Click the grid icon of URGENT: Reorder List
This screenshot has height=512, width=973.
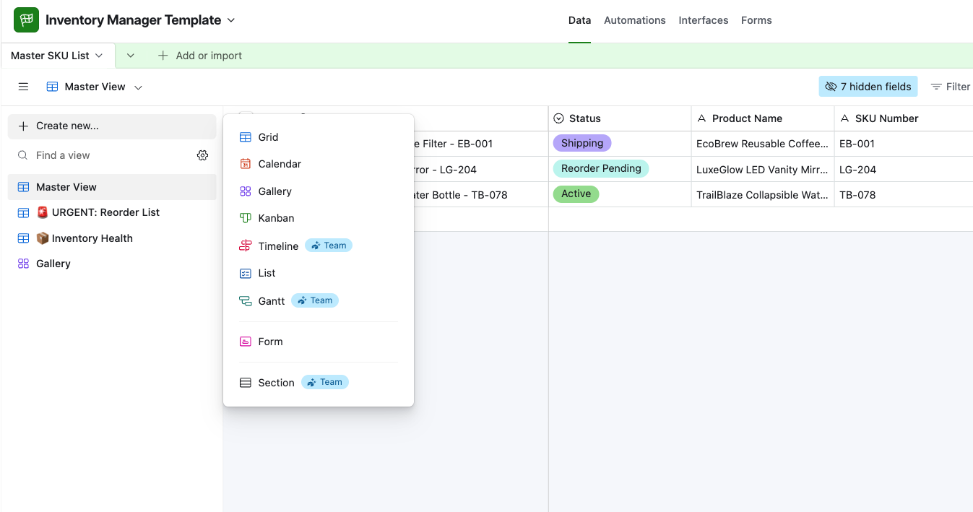pos(23,212)
